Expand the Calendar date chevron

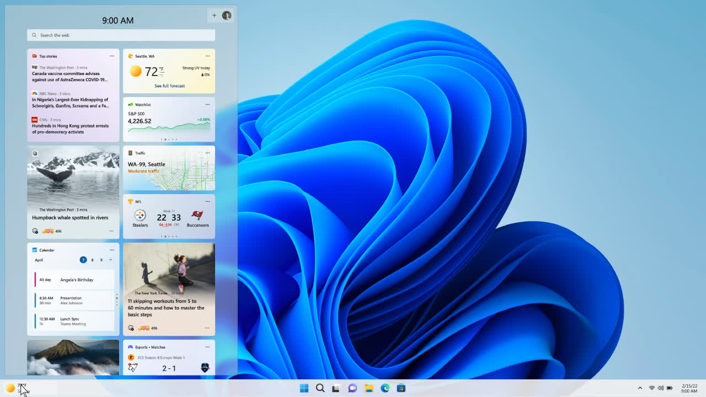[110, 260]
